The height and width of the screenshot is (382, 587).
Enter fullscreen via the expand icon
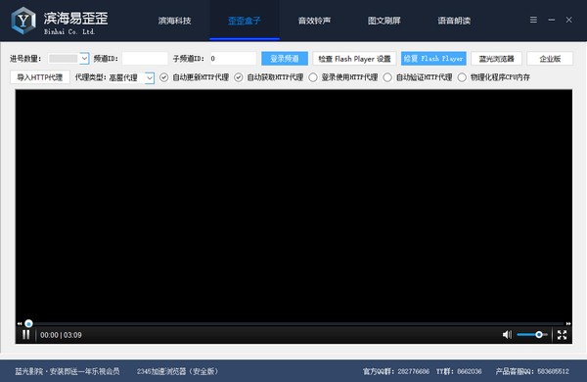[562, 335]
